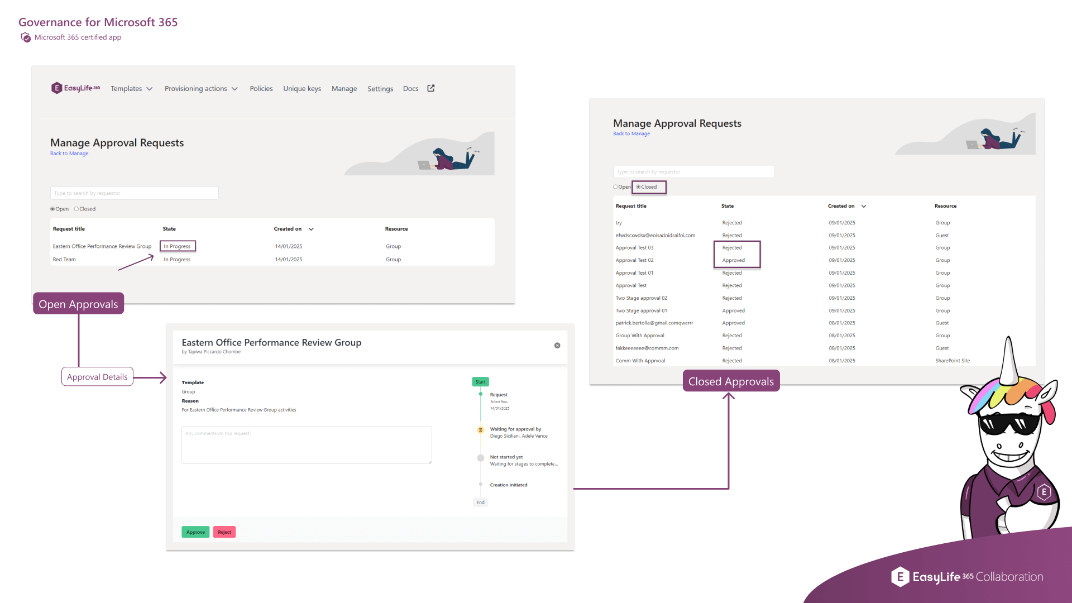Screen dimensions: 1072x603
Task: Select Open radio in Closed Approvals panel
Action: tap(615, 187)
